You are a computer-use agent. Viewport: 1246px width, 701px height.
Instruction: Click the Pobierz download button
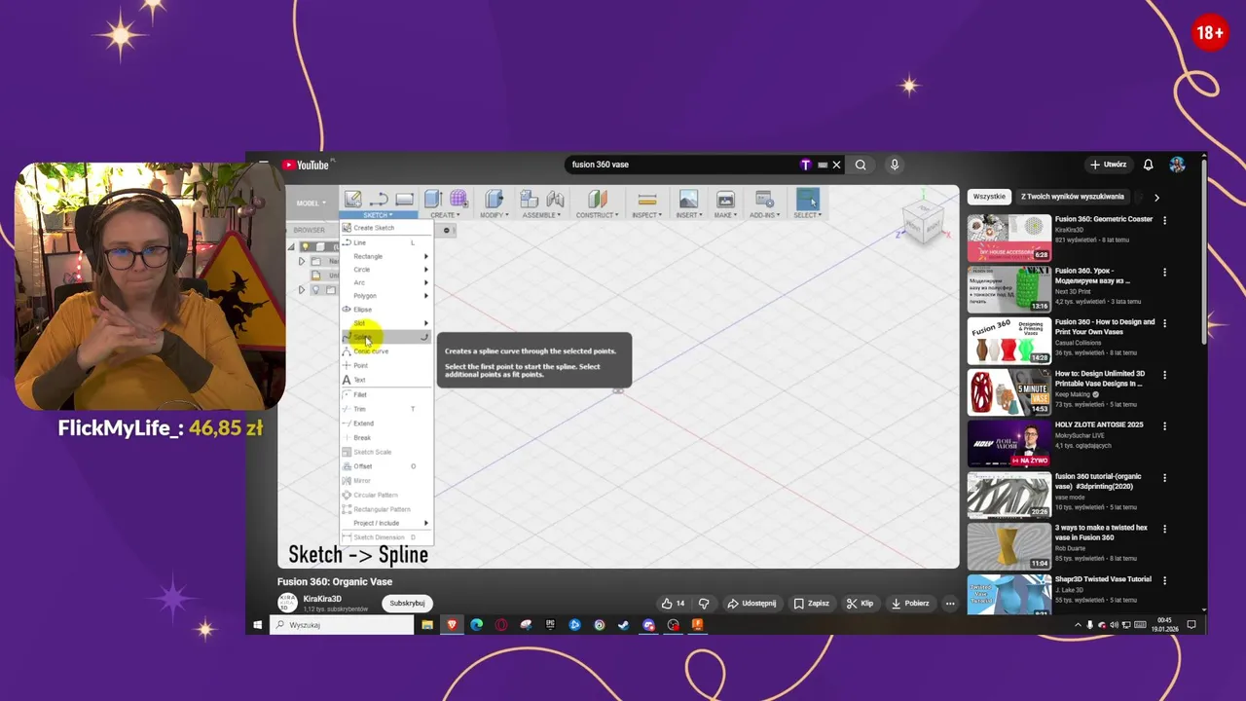click(910, 604)
